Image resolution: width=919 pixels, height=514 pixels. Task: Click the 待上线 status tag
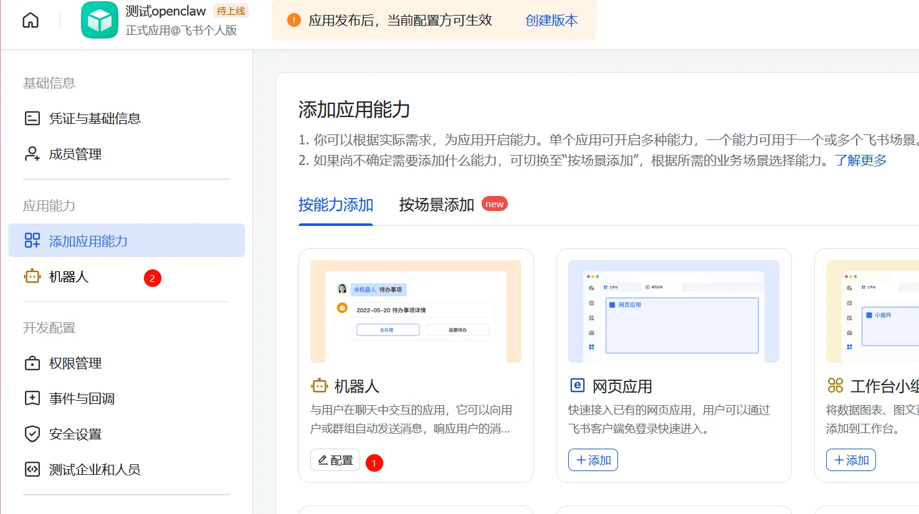tap(231, 11)
